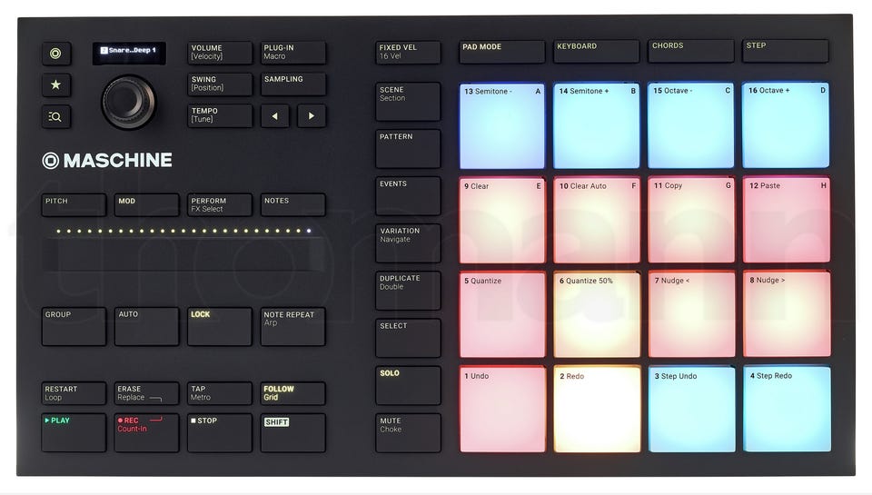Click the left arrow page button
This screenshot has width=872, height=495.
[275, 116]
